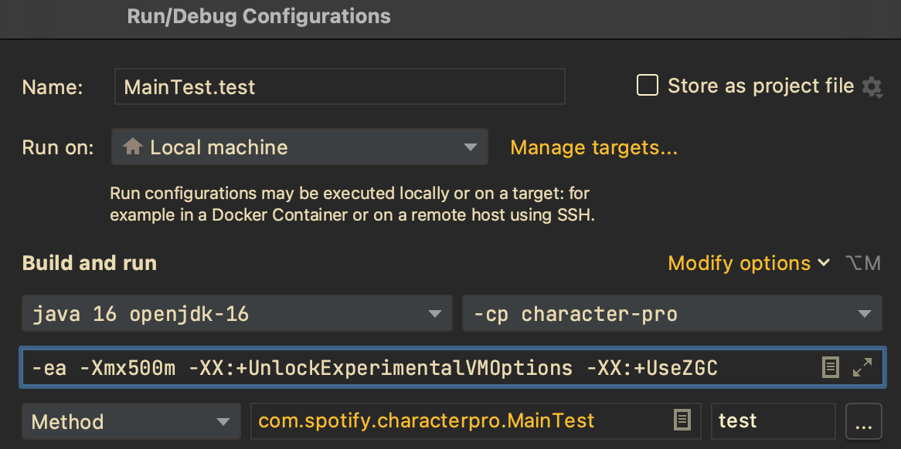
Task: Click the ellipsis browse button next to test
Action: pyautogui.click(x=863, y=421)
